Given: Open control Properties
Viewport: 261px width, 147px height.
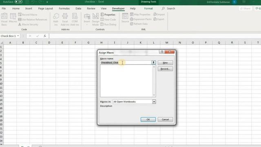Looking at the screenshot, I should pyautogui.click(x=108, y=15).
